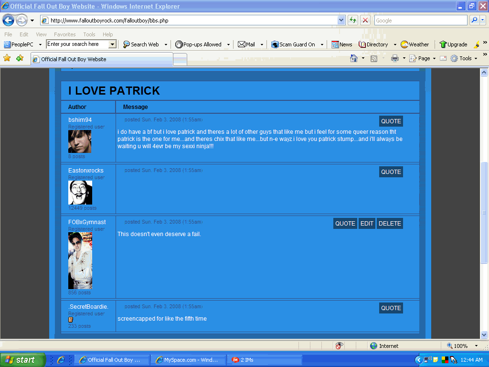This screenshot has width=489, height=367.
Task: Click the Google search box
Action: [x=420, y=21]
